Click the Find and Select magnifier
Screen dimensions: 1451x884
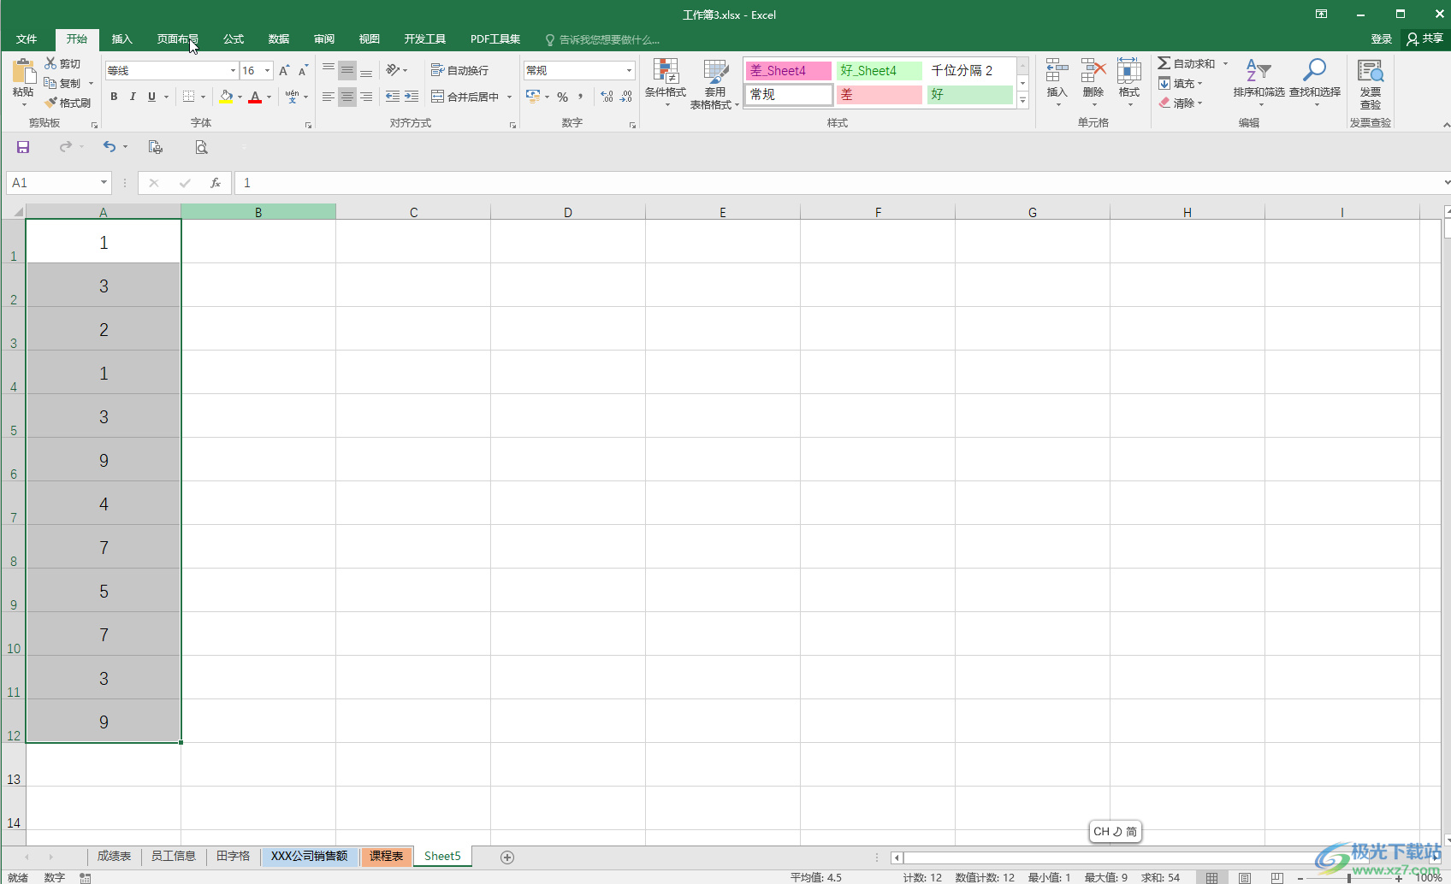coord(1315,70)
